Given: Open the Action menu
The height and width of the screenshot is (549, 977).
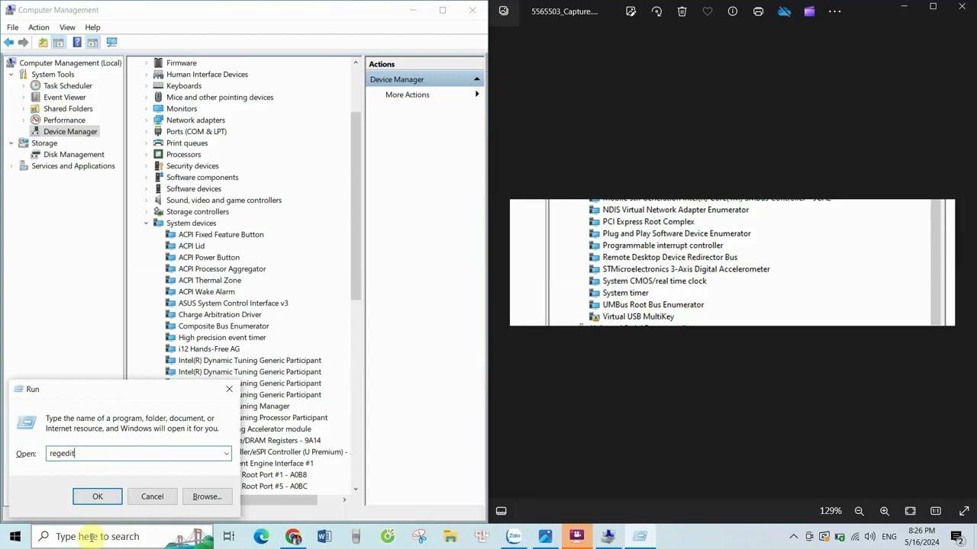Looking at the screenshot, I should click(38, 27).
